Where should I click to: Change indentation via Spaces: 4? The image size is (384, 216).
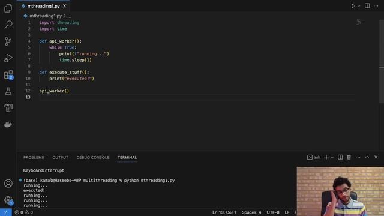251,212
